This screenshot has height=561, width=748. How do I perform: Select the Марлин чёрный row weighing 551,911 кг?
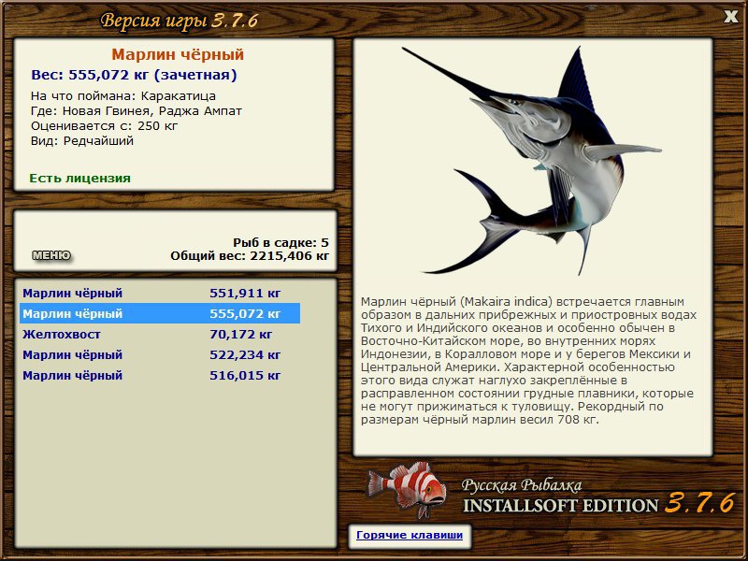[x=160, y=293]
